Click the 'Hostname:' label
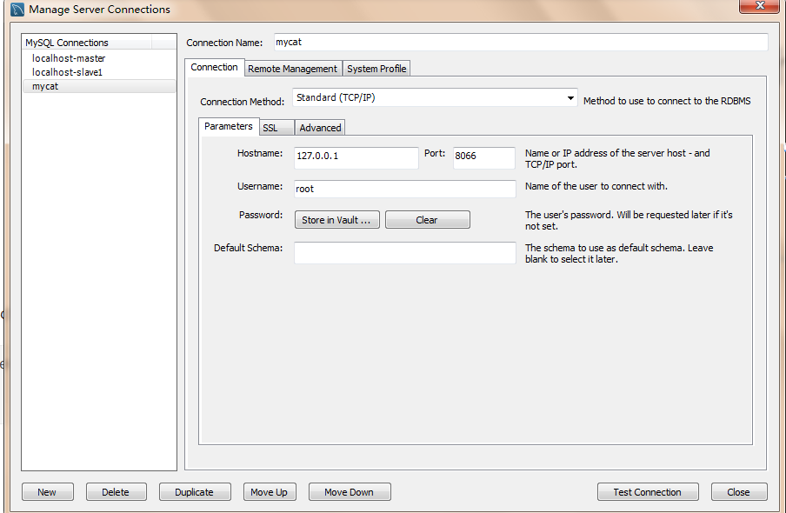This screenshot has height=513, width=786. pyautogui.click(x=260, y=153)
